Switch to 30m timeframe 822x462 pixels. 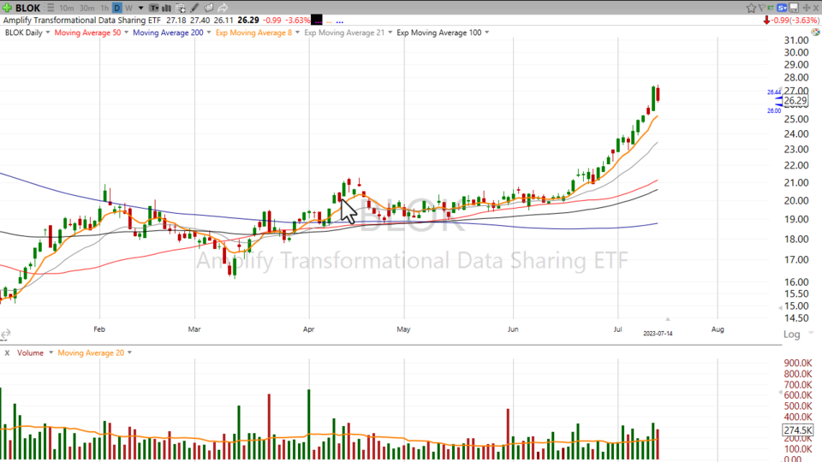86,8
